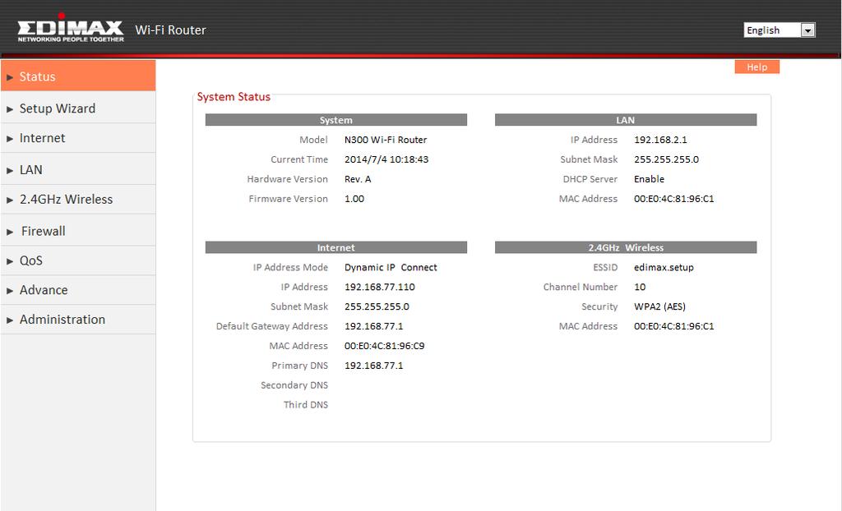Click the IP Address Mode label

[x=290, y=267]
